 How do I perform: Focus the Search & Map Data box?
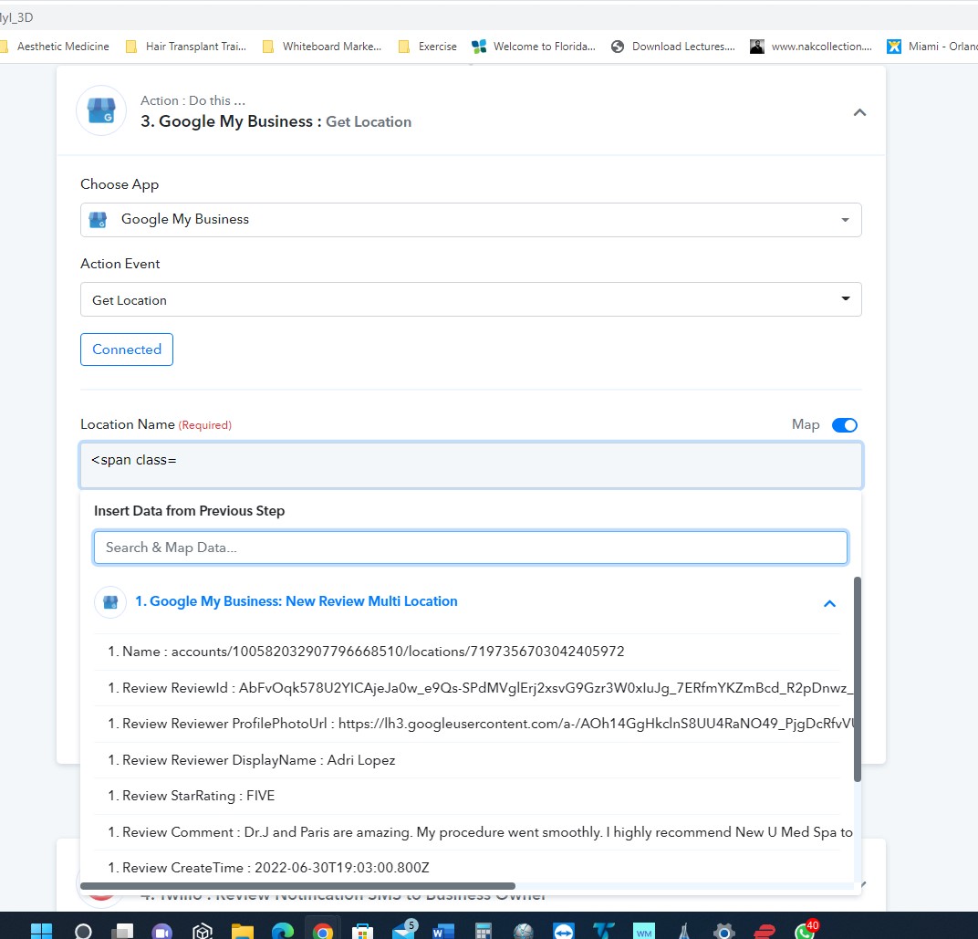coord(470,548)
